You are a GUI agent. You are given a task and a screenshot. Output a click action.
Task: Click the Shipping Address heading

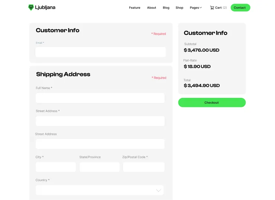click(63, 74)
